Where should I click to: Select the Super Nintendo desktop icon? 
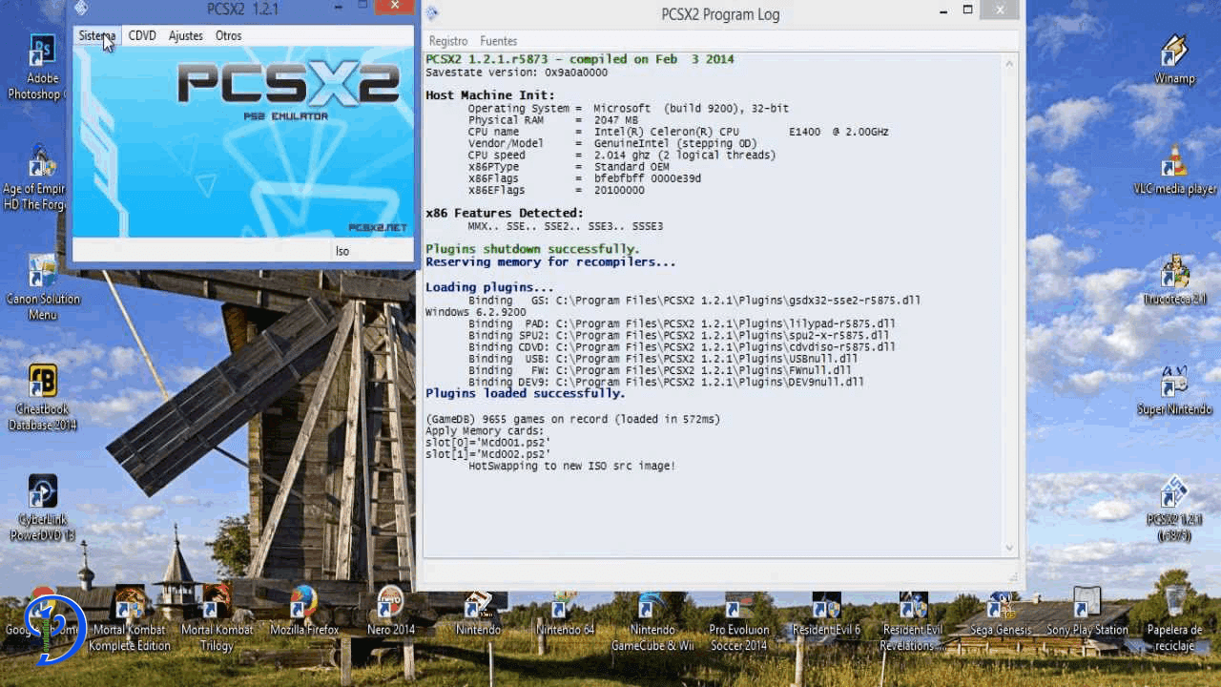point(1174,390)
